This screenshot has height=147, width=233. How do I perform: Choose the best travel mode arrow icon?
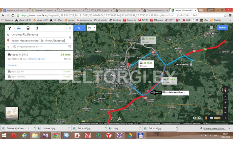(10, 28)
